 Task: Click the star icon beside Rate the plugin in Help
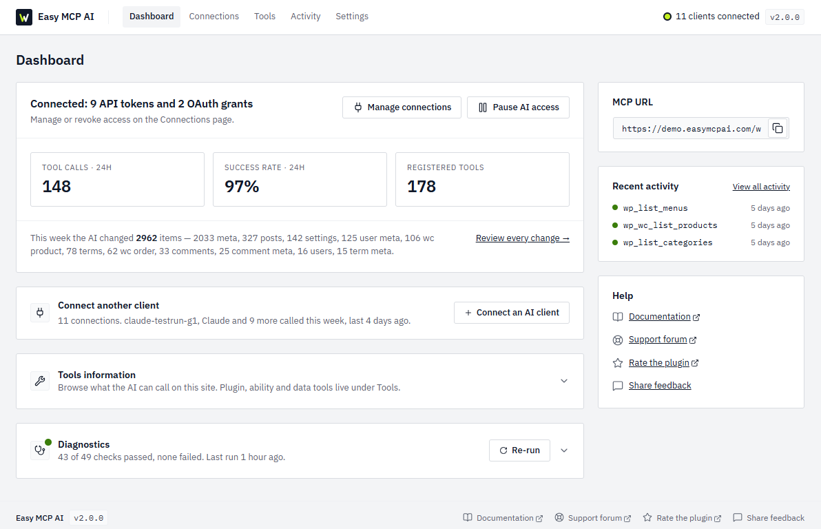click(618, 363)
